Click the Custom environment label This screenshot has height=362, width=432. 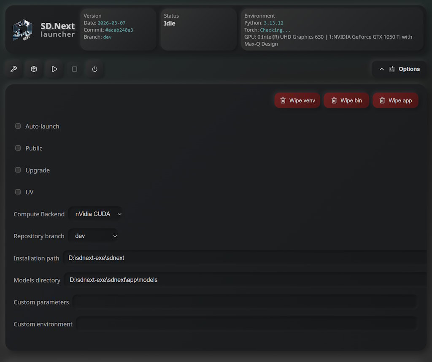[43, 324]
